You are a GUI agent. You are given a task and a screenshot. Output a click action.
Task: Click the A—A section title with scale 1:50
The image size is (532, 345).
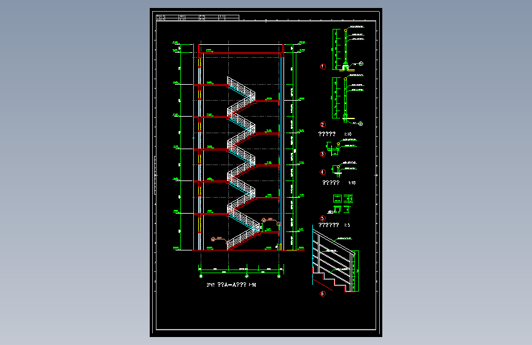click(231, 285)
